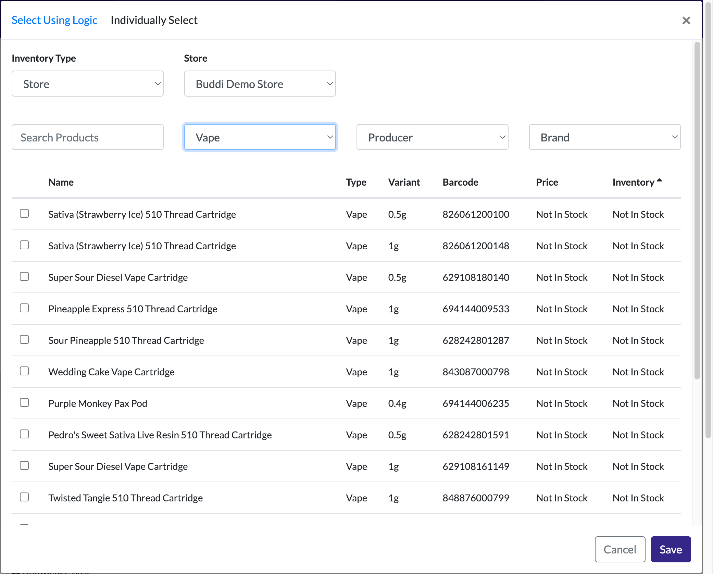Click barcode 628242801591

click(476, 435)
